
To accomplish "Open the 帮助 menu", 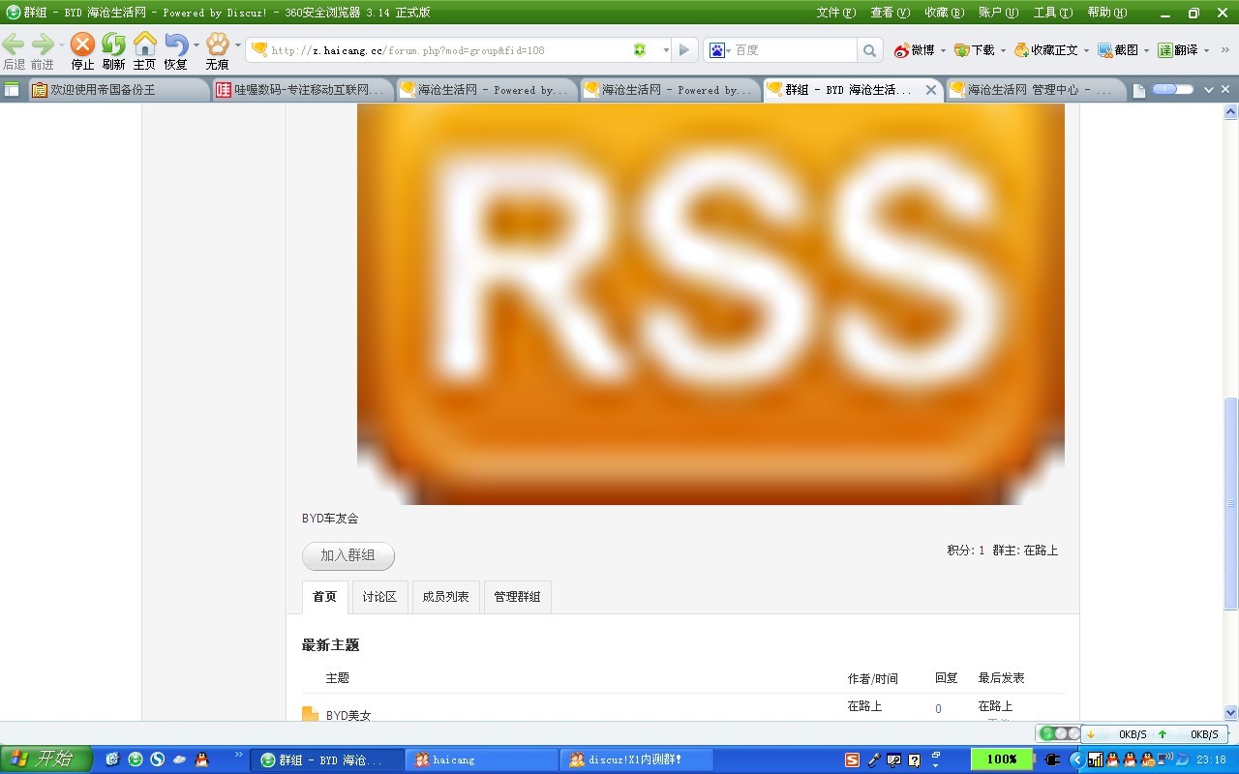I will (1107, 13).
